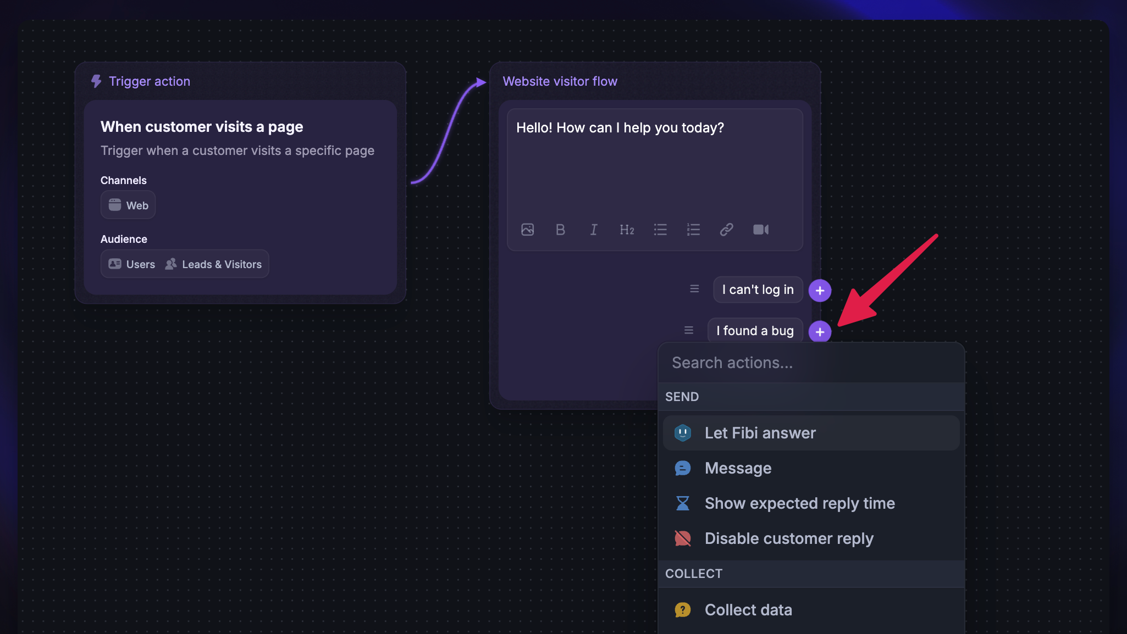Viewport: 1127px width, 634px height.
Task: Select Show expected reply time
Action: coord(799,503)
